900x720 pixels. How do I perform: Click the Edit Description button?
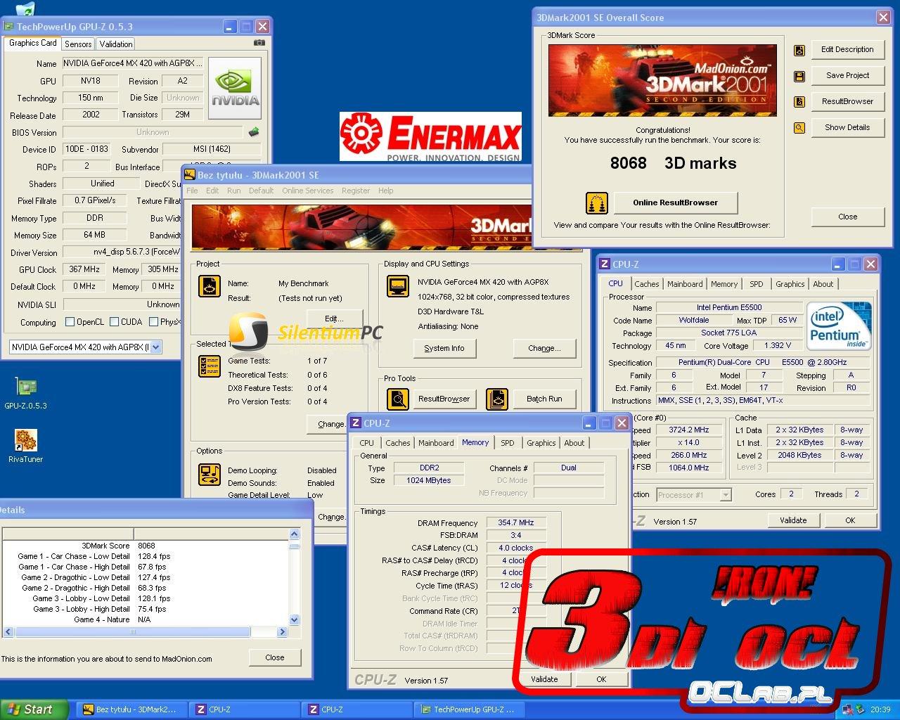coord(847,50)
